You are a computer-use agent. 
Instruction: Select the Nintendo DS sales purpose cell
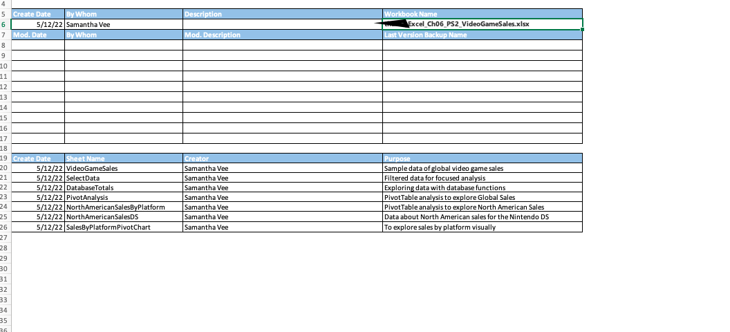482,217
